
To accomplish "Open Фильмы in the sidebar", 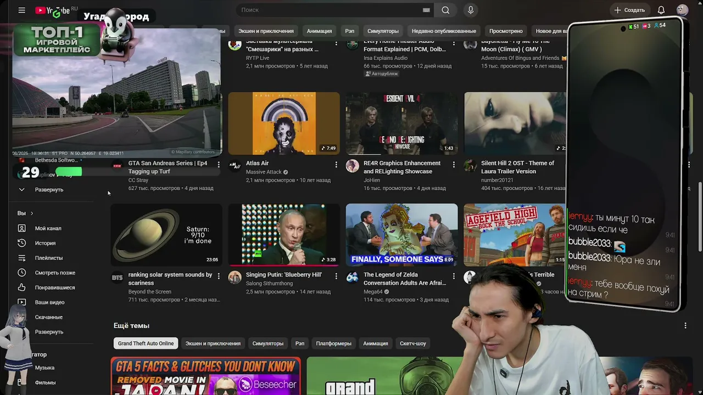I will click(45, 382).
